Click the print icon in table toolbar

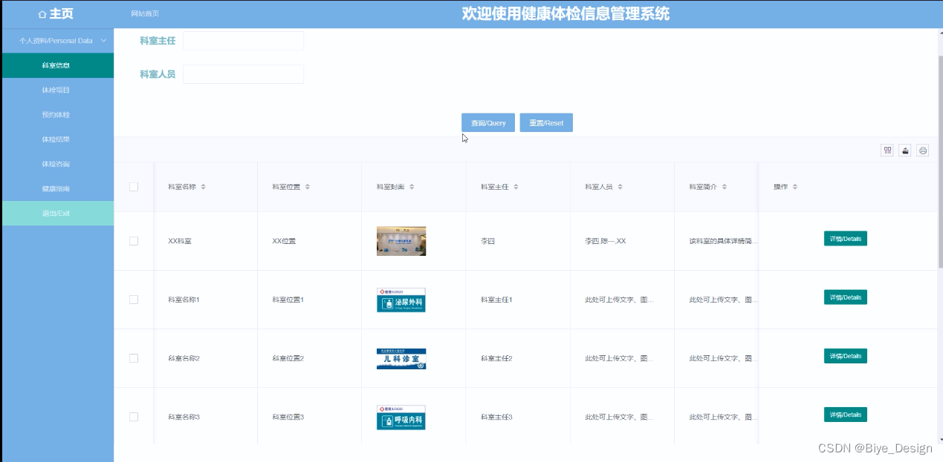[x=923, y=151]
